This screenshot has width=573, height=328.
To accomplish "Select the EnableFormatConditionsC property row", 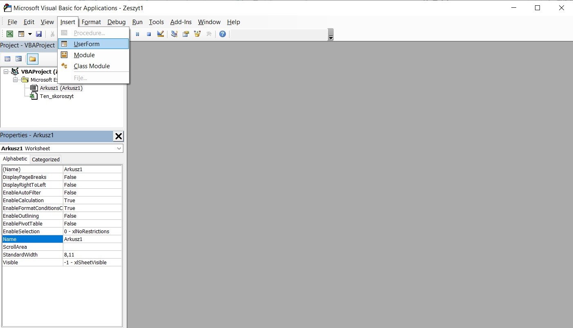I will coord(62,208).
